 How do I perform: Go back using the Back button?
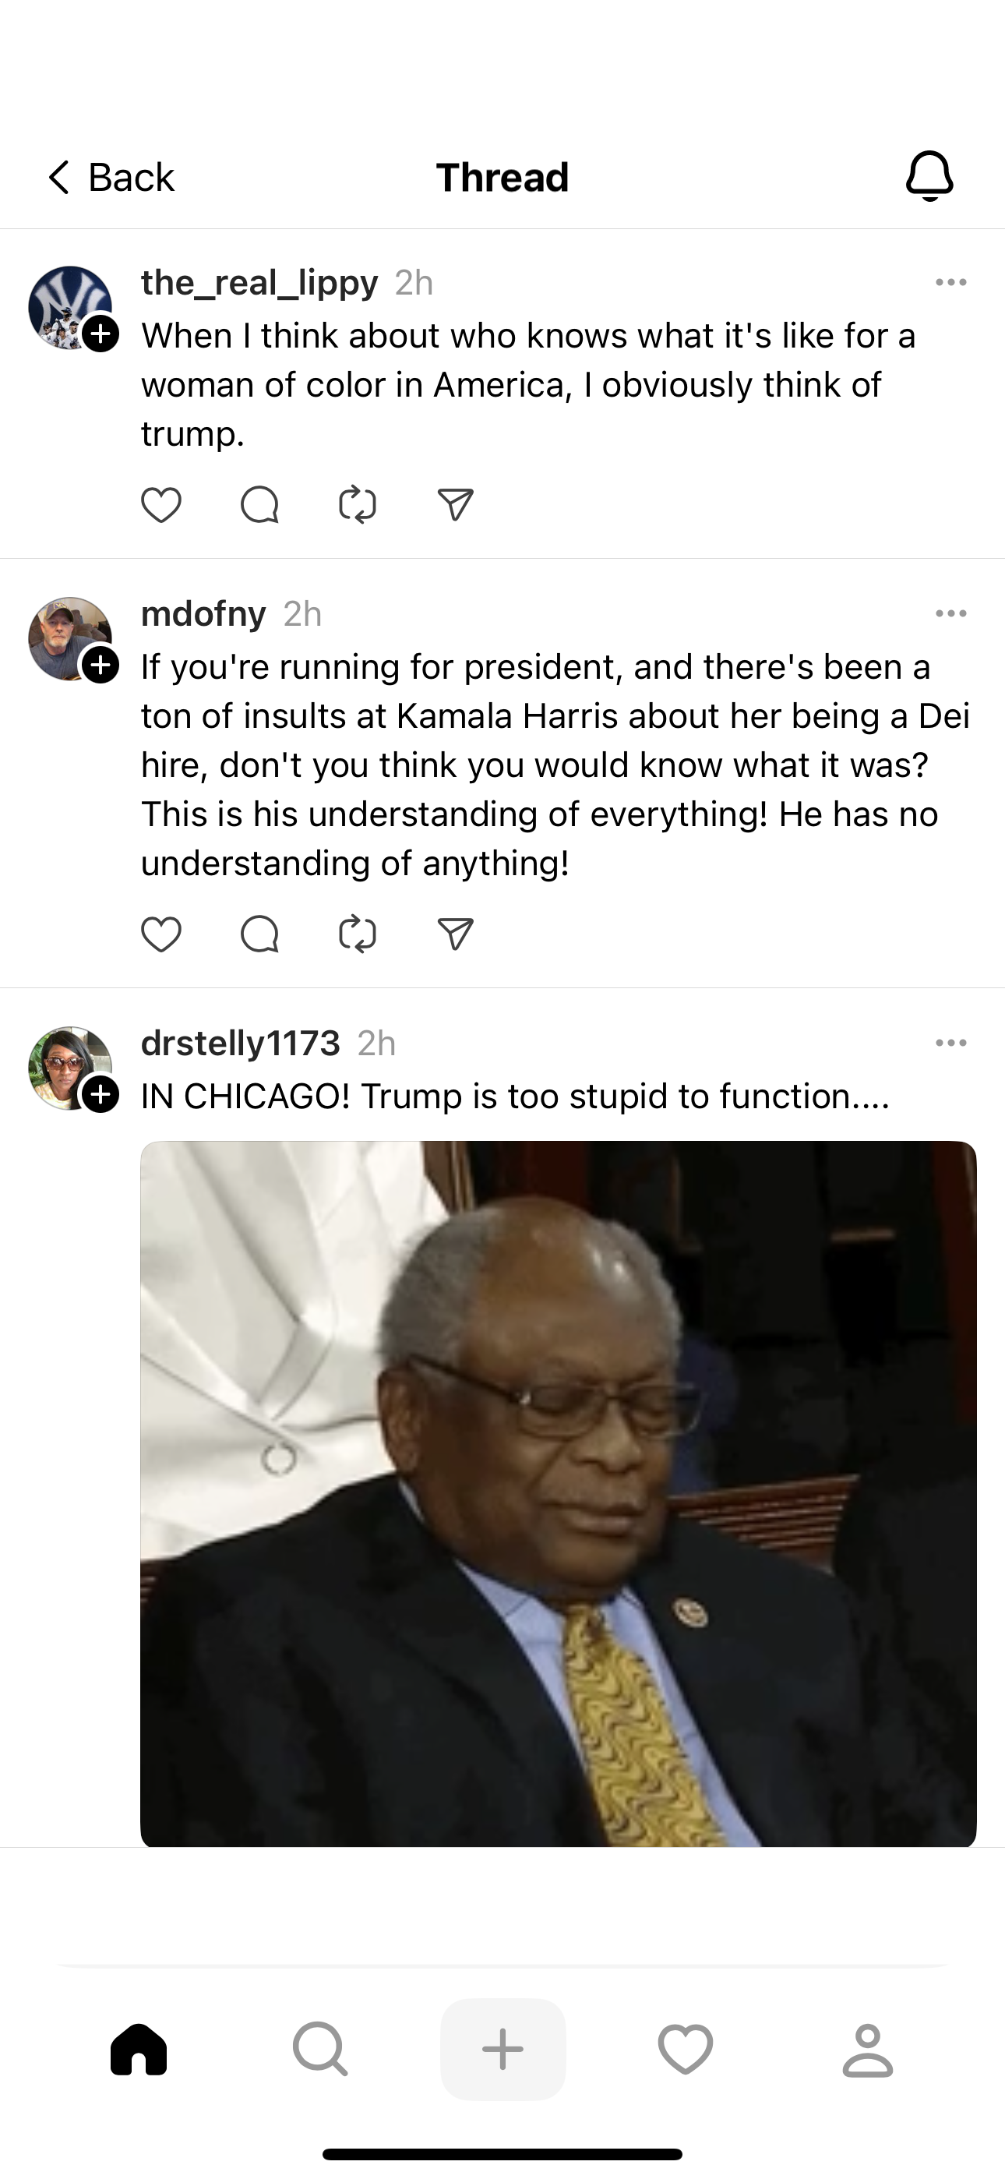pos(110,178)
